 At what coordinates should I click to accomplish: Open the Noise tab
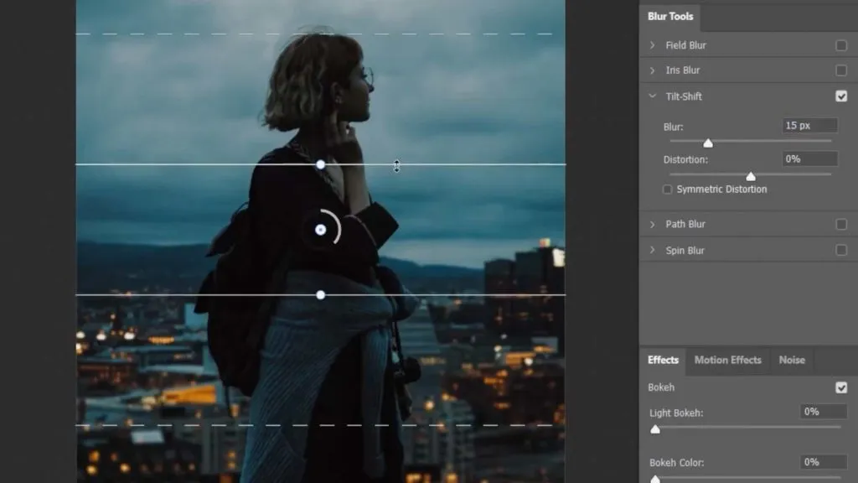click(x=791, y=360)
